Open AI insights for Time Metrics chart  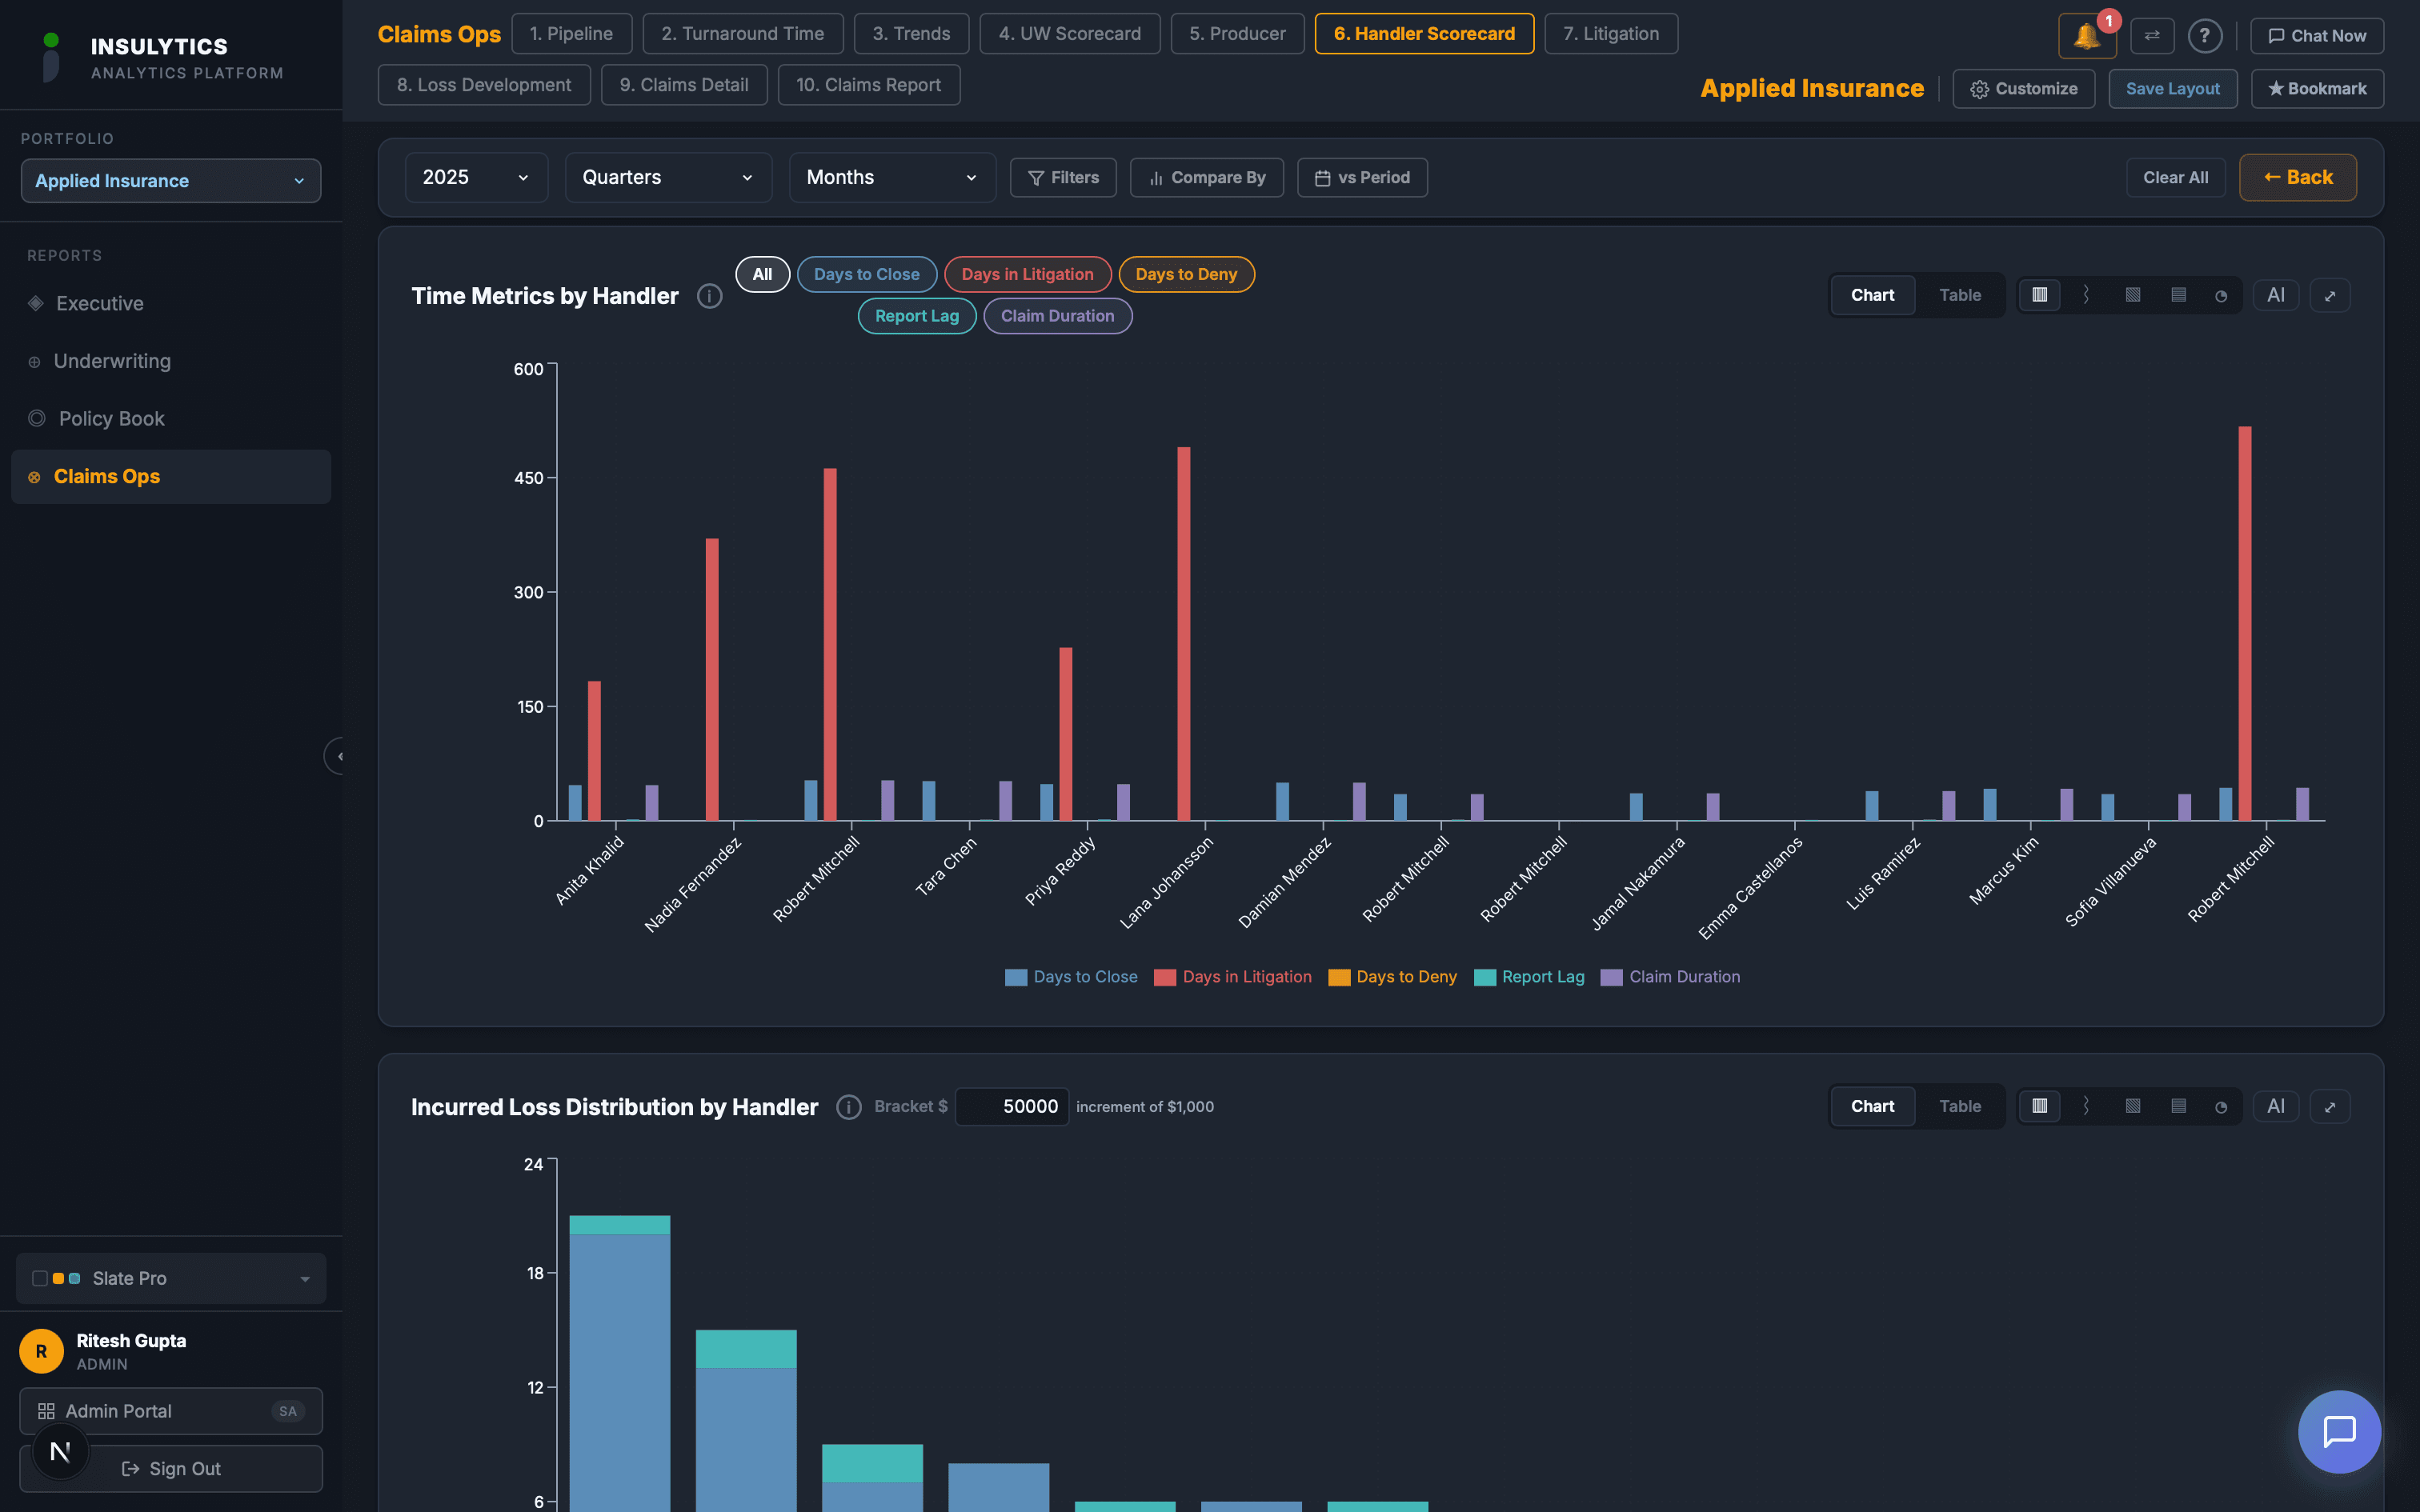2275,295
